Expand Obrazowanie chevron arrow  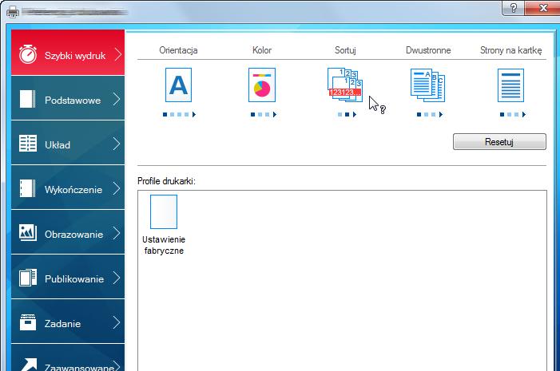tap(117, 233)
